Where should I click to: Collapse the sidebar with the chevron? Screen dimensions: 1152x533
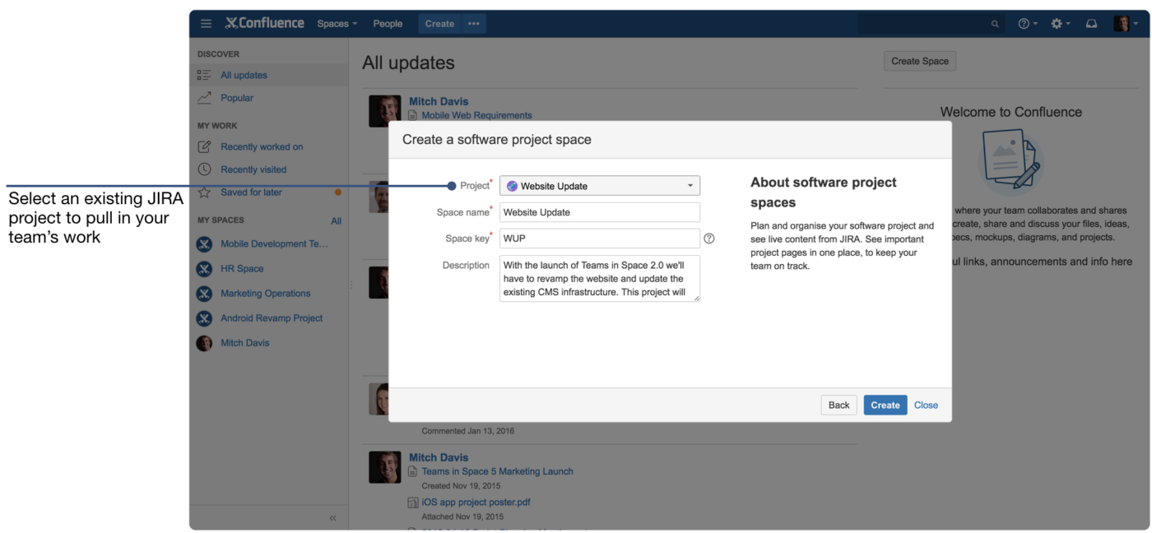coord(332,517)
